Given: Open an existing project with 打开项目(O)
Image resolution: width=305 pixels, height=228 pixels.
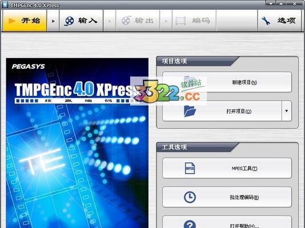Looking at the screenshot, I should 222,111.
